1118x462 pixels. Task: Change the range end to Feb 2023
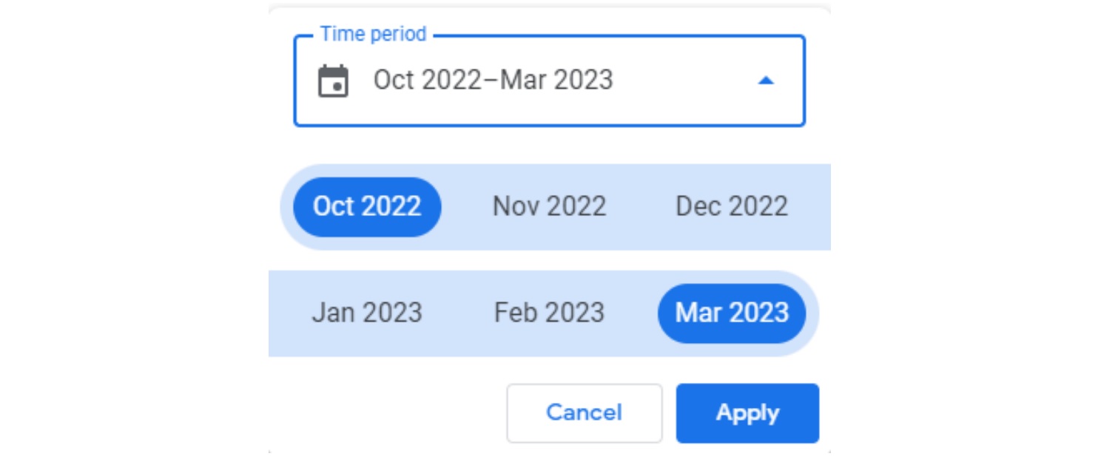[549, 313]
